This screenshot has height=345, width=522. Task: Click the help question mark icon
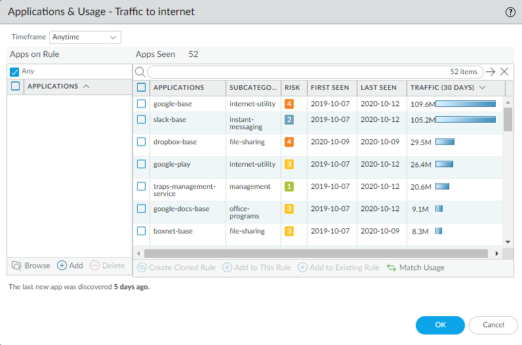click(x=510, y=12)
